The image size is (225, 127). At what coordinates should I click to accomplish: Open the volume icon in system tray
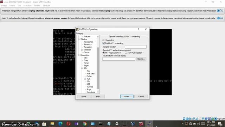[x=198, y=124]
